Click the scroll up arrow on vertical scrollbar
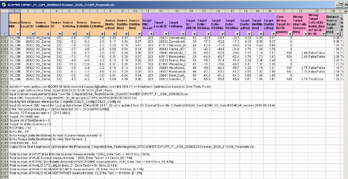Viewport: 348px width, 179px height. pos(346,10)
